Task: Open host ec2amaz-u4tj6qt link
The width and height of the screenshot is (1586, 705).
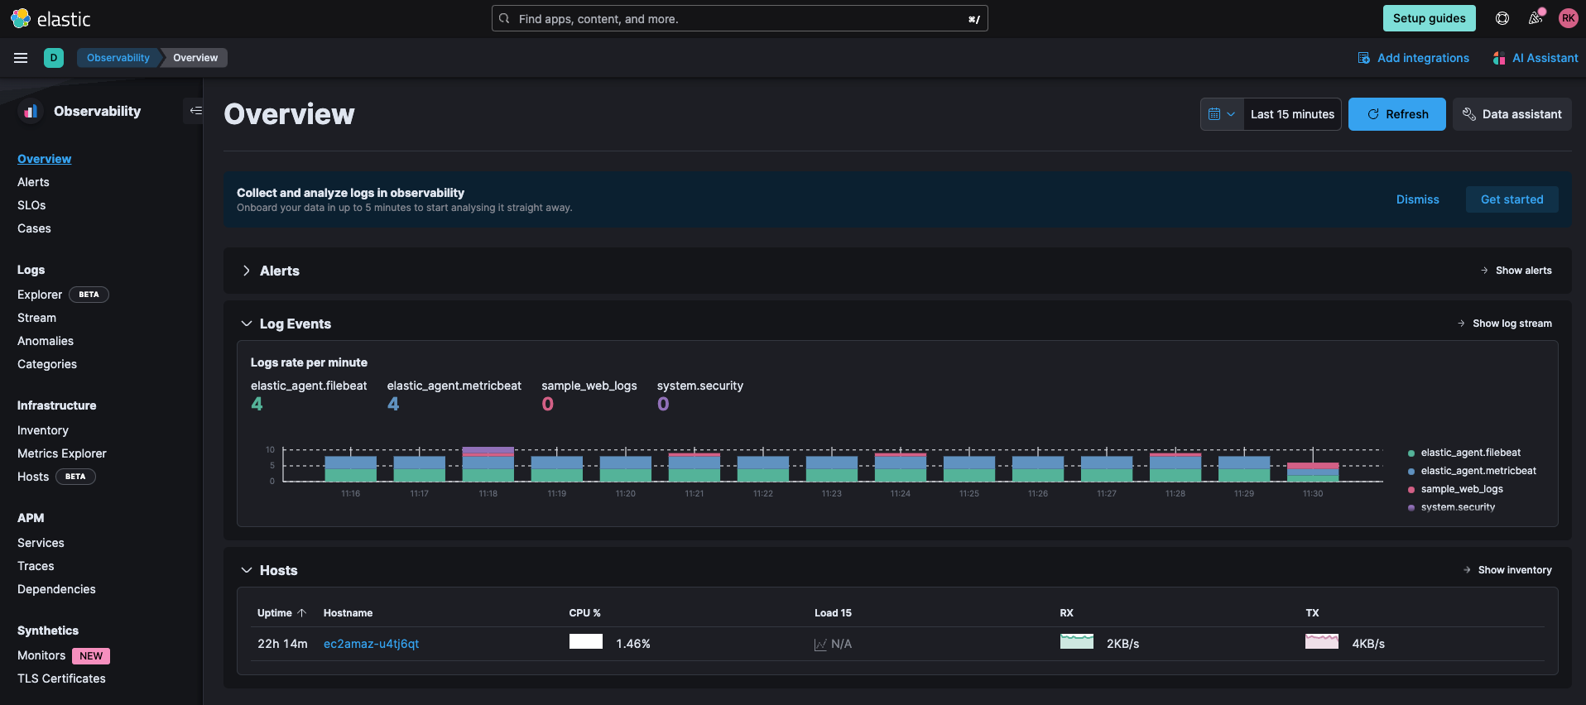Action: tap(371, 644)
